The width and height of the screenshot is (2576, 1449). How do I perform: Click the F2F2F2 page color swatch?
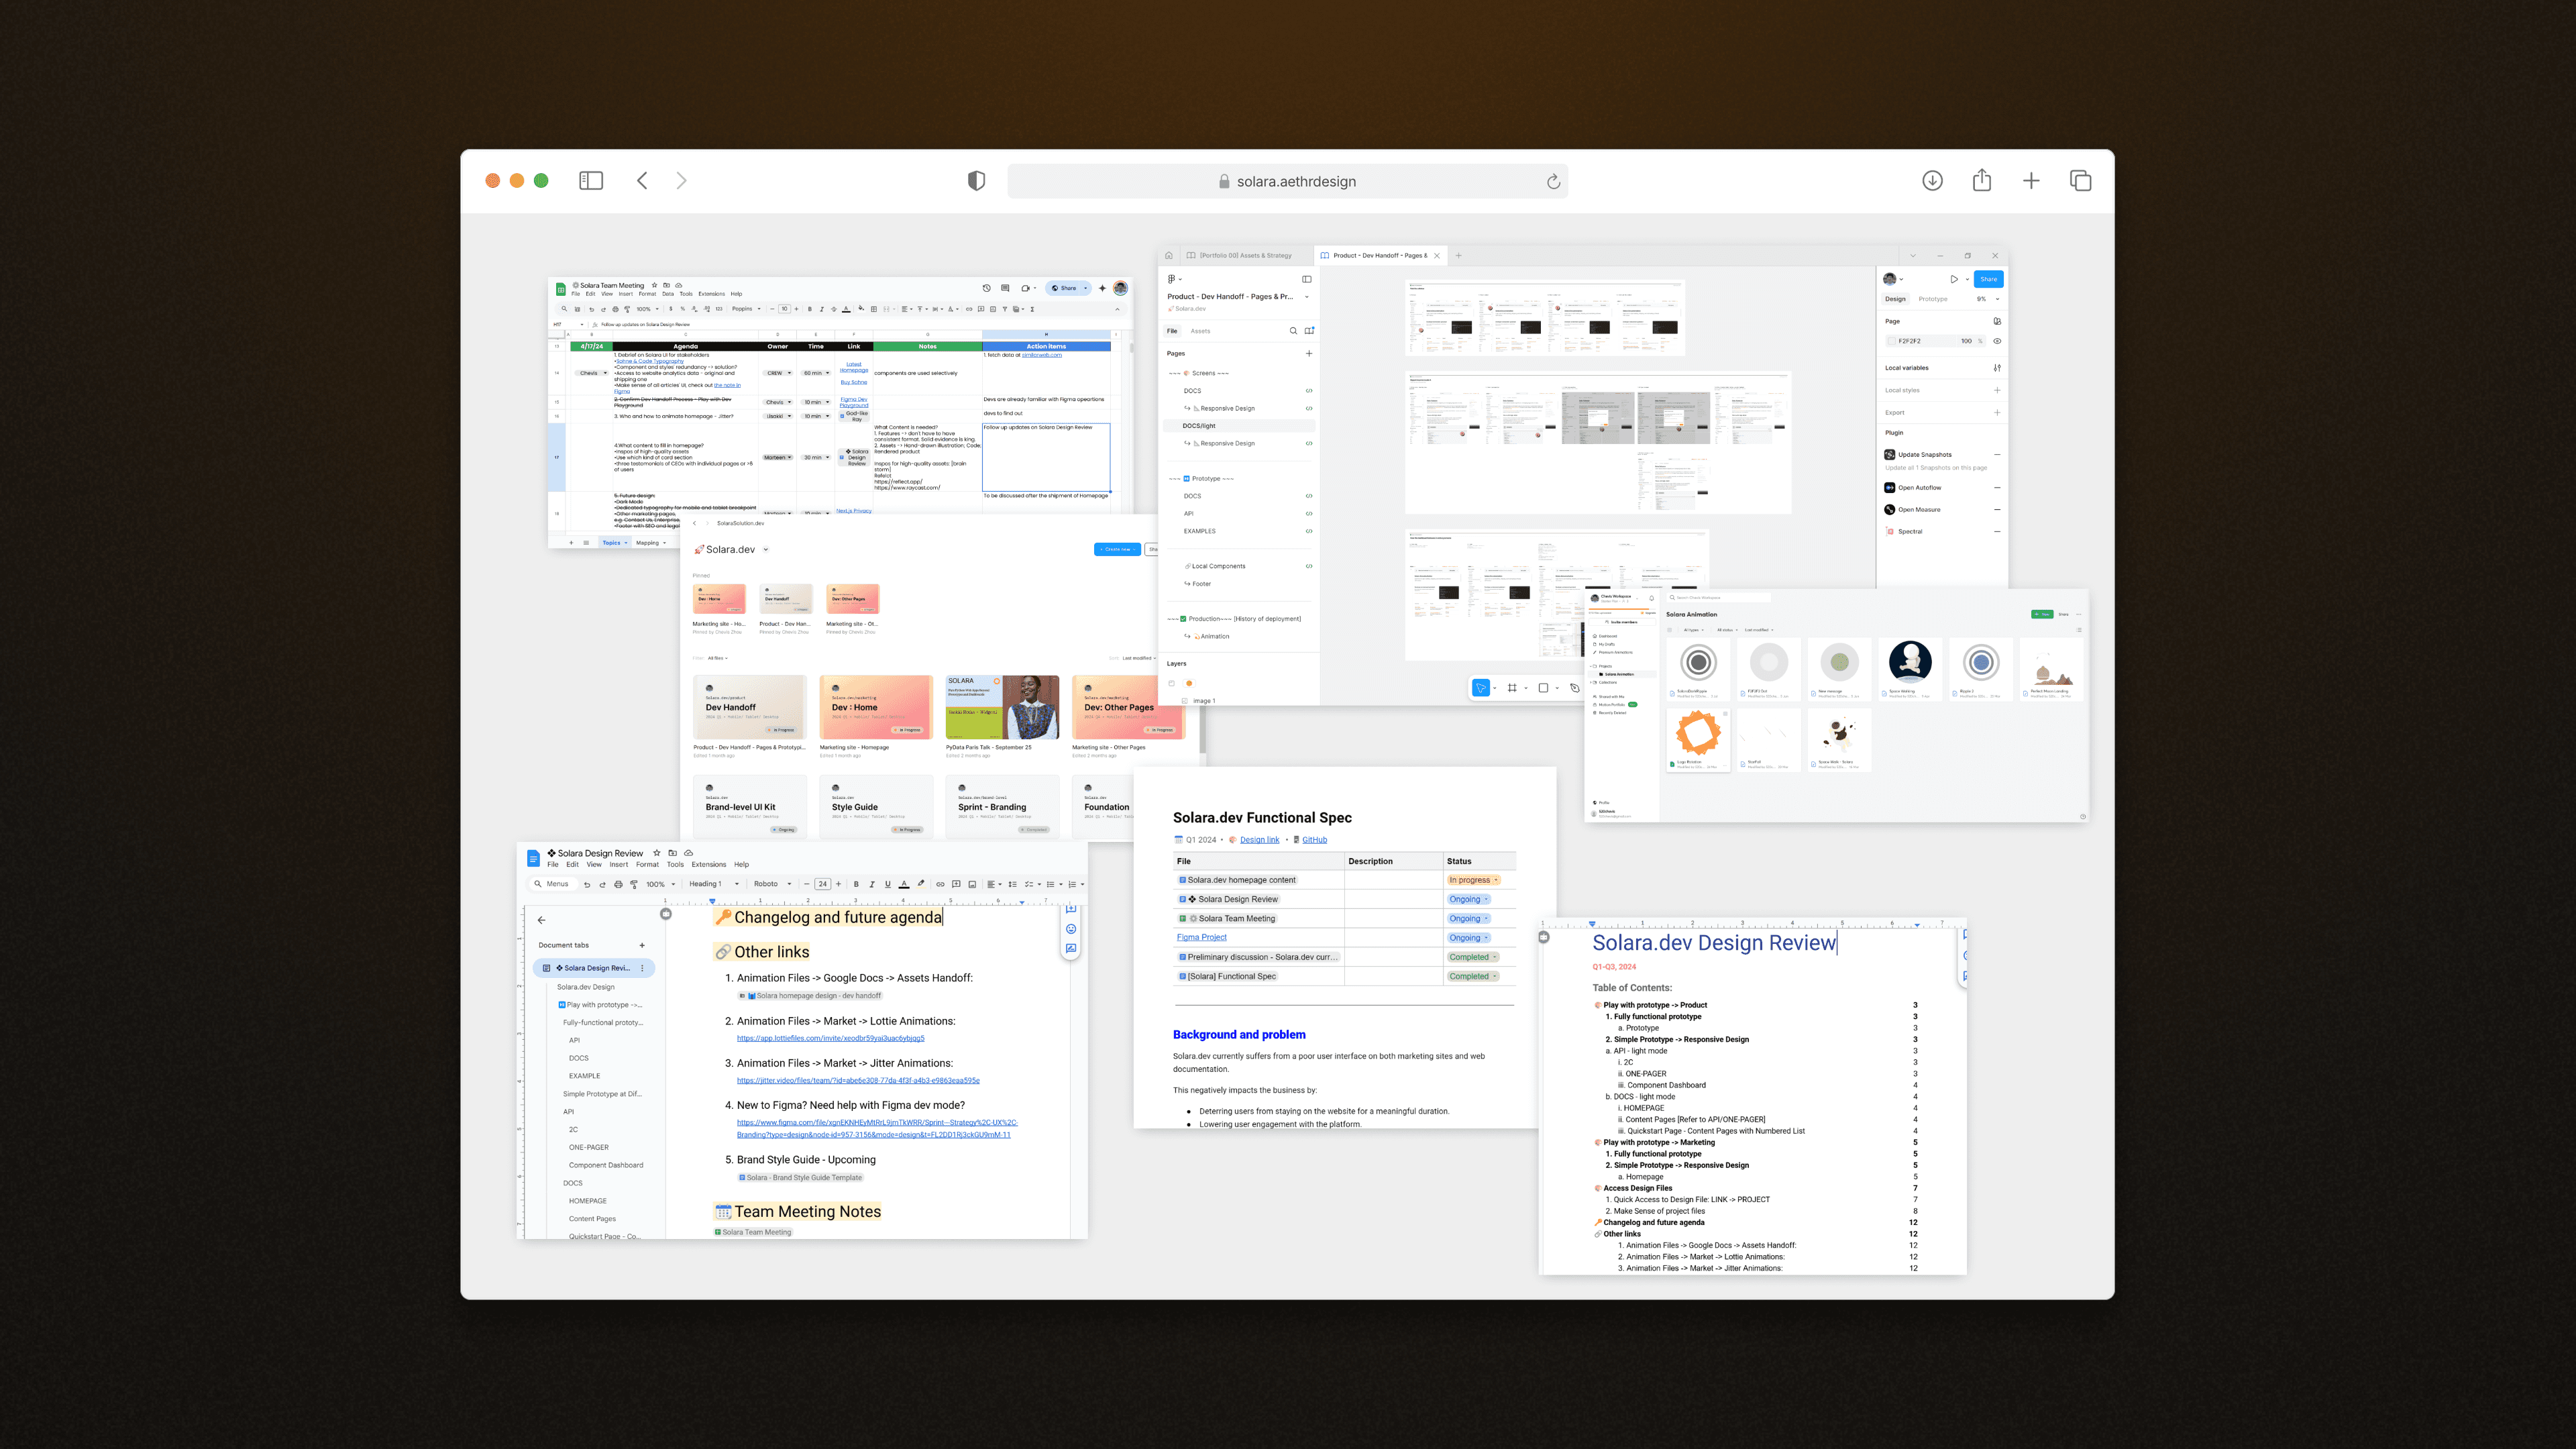pos(1891,341)
